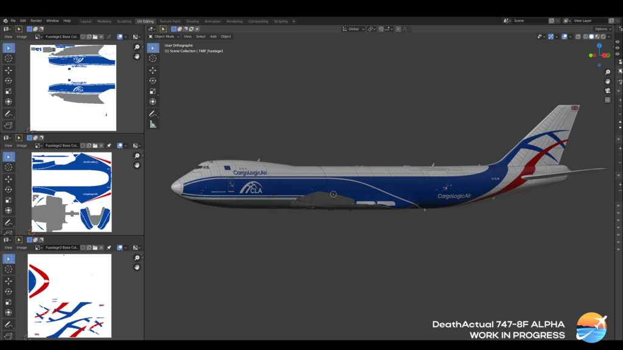Switch to solid shading mode
The image size is (623, 350).
click(x=591, y=36)
